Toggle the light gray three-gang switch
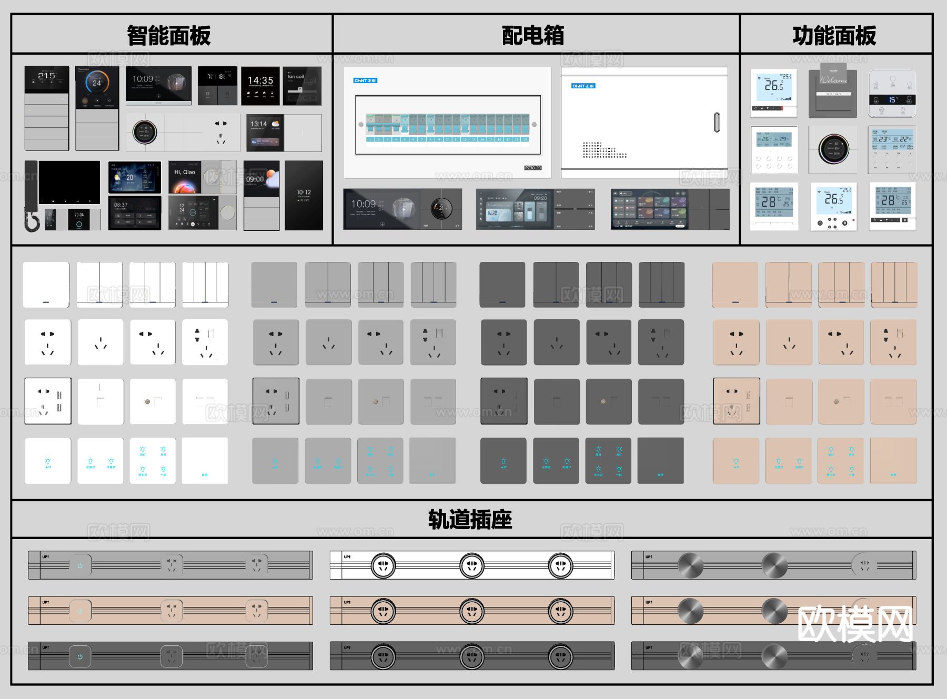 point(380,285)
